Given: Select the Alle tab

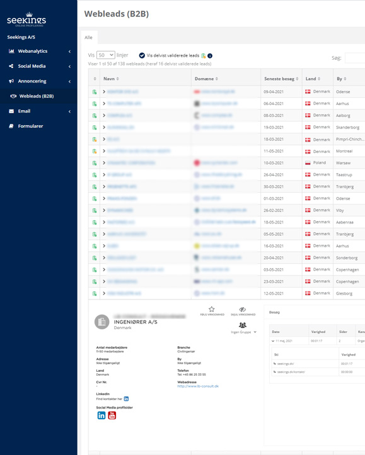Looking at the screenshot, I should click(89, 37).
